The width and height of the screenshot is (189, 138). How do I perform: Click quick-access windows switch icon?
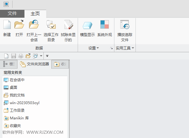pos(35,56)
